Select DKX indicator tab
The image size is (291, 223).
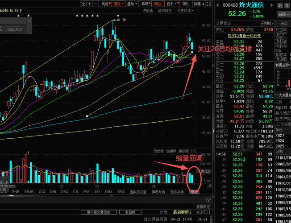click(x=64, y=192)
